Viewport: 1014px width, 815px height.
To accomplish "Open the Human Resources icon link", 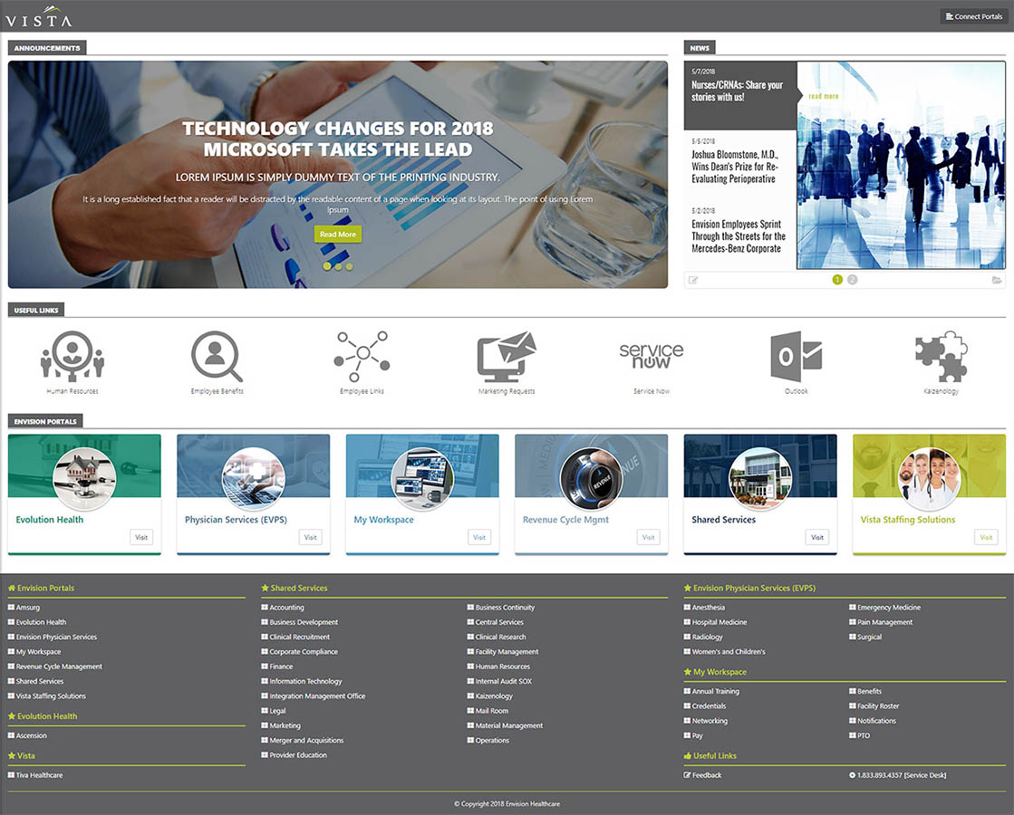I will pos(72,356).
